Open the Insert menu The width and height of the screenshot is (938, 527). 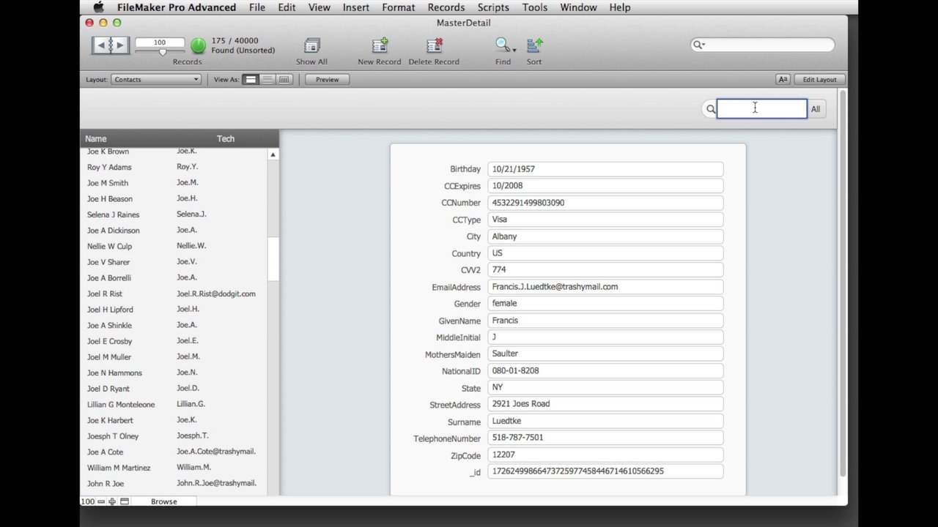(356, 7)
